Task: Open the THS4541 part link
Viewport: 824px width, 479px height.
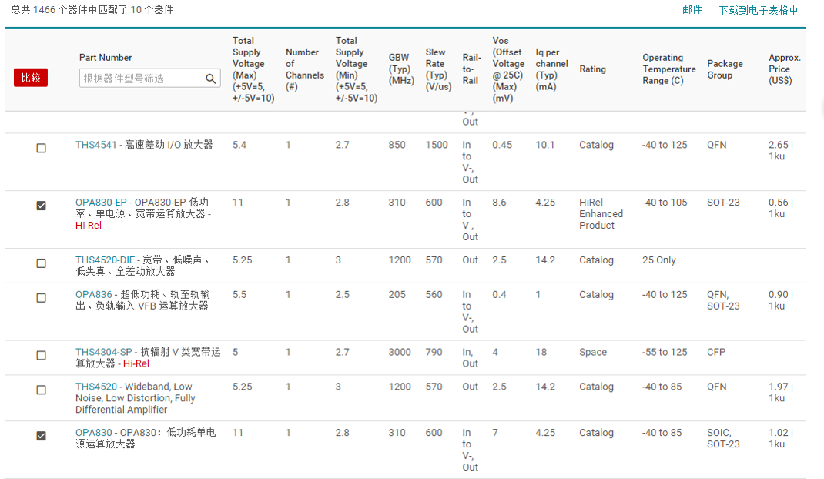Action: tap(95, 145)
